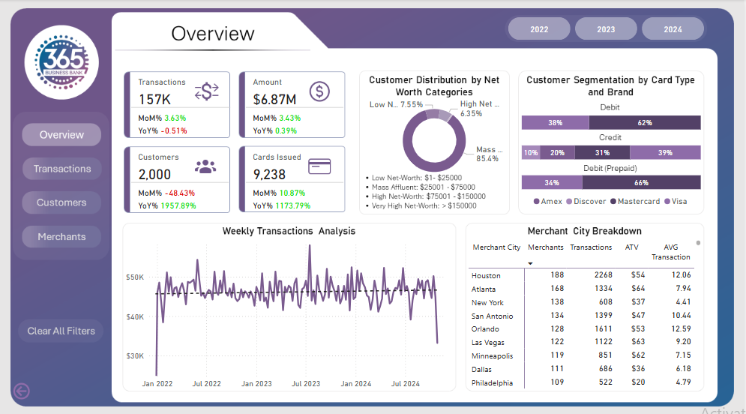Go to the Customers page button
Viewport: 746px width, 414px height.
click(x=61, y=202)
